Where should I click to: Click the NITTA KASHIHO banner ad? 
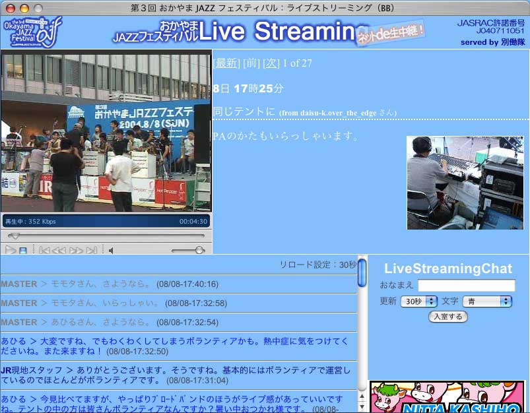[447, 397]
